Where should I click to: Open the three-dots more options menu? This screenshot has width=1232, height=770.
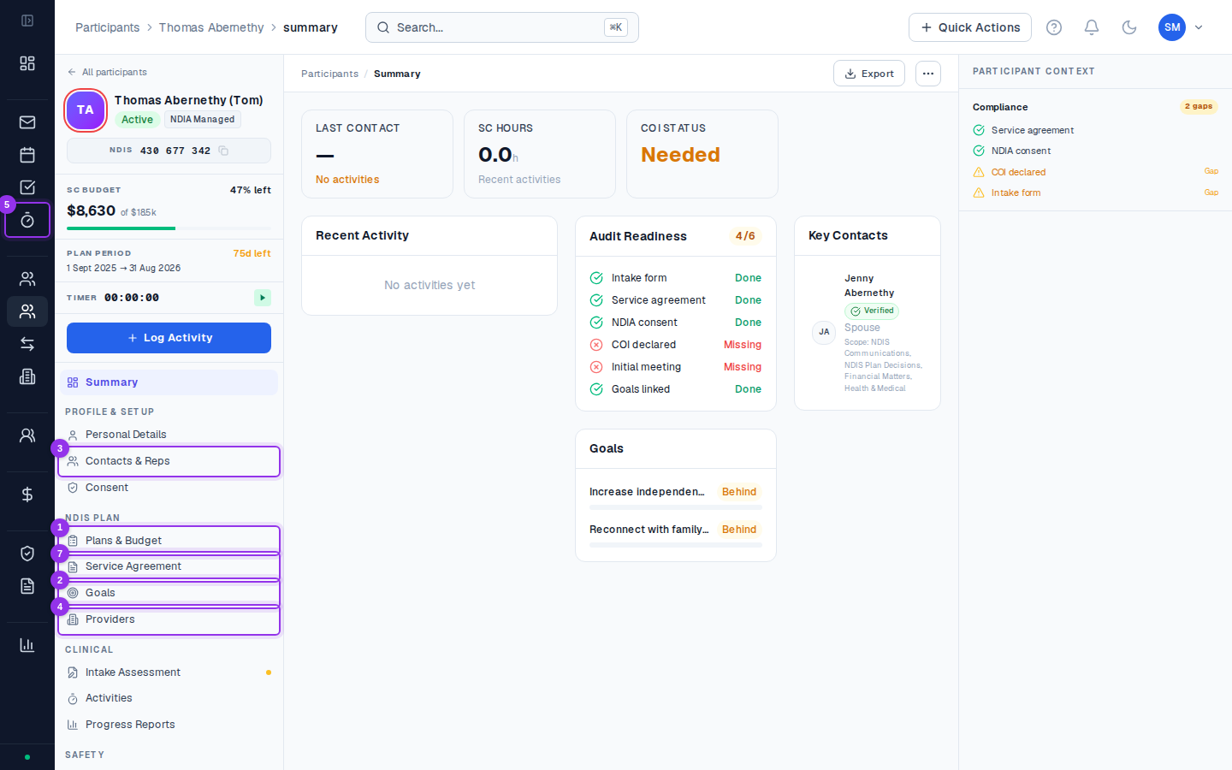(928, 74)
